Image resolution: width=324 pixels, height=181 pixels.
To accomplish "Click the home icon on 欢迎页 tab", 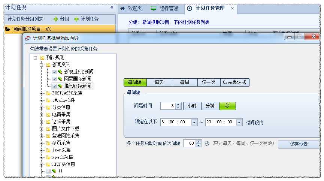I will click(122, 9).
